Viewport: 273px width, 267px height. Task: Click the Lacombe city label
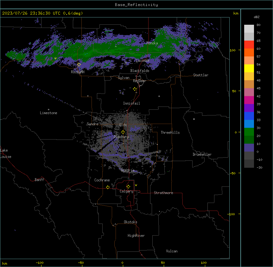click(x=143, y=61)
